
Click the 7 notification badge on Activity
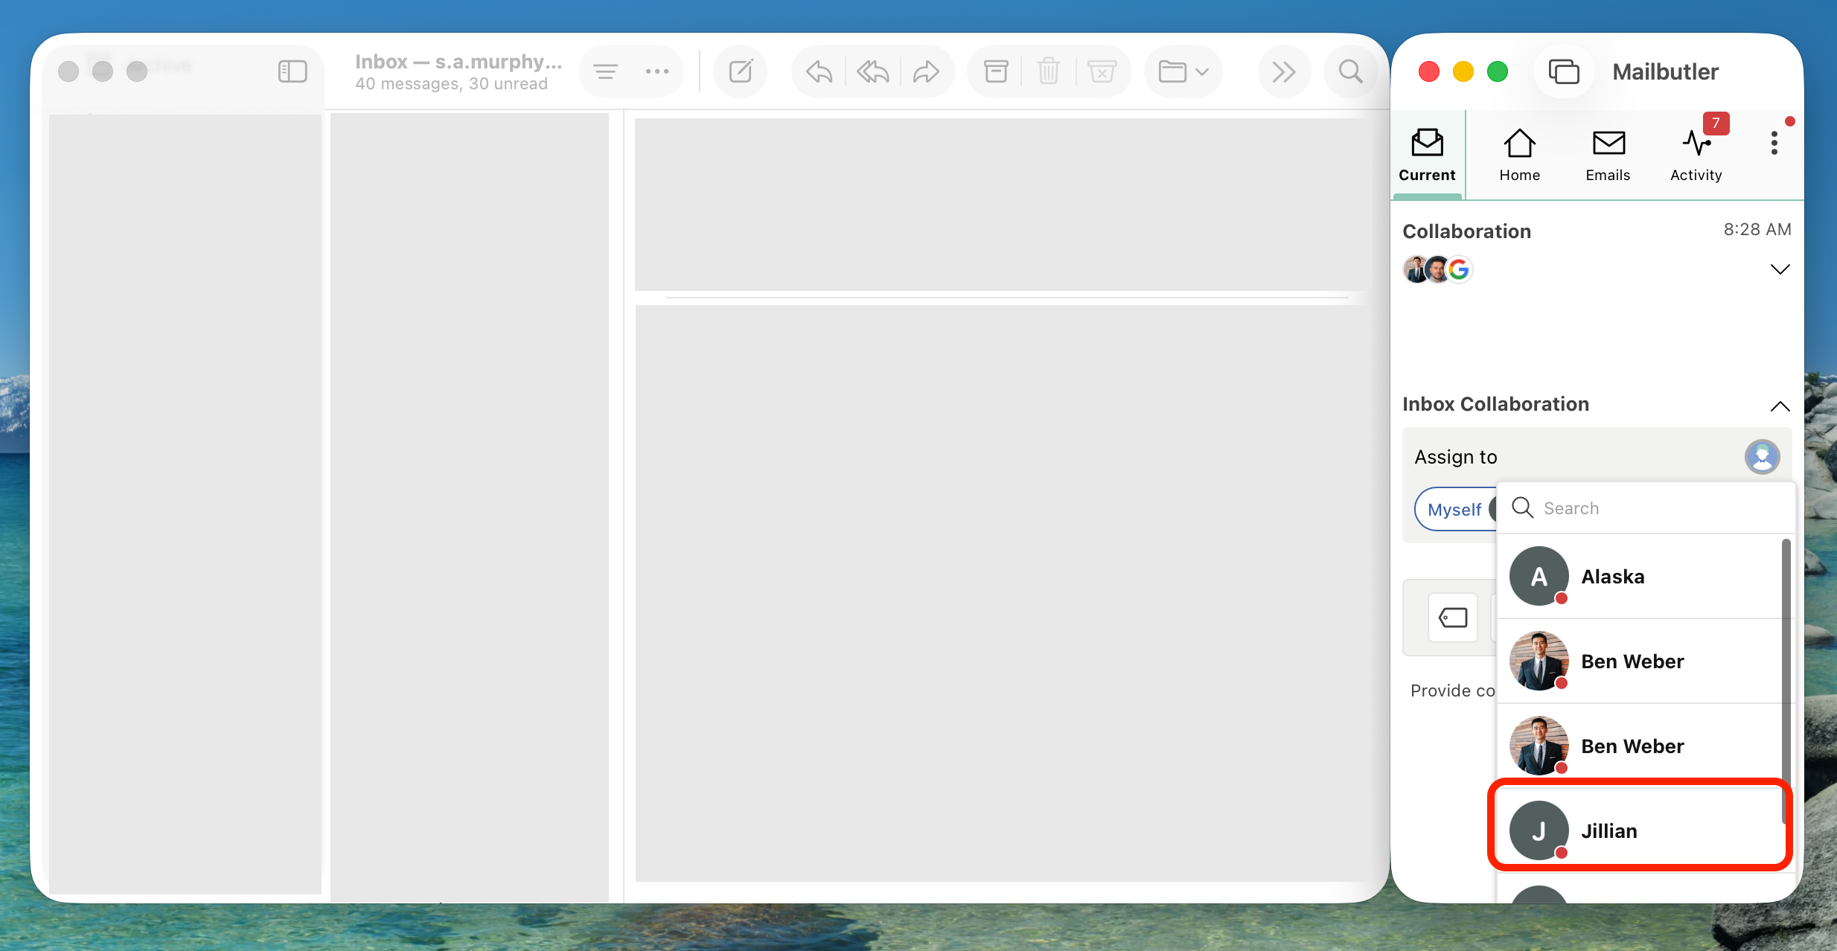[x=1716, y=123]
